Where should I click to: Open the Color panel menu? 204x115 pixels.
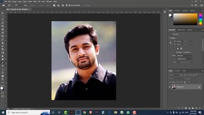click(x=202, y=11)
